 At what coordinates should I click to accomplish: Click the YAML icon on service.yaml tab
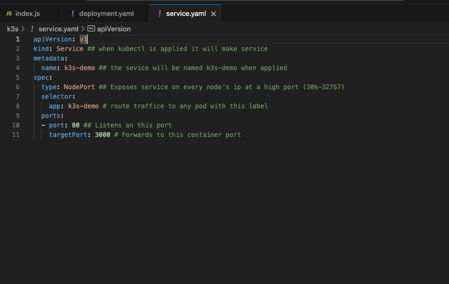(160, 13)
